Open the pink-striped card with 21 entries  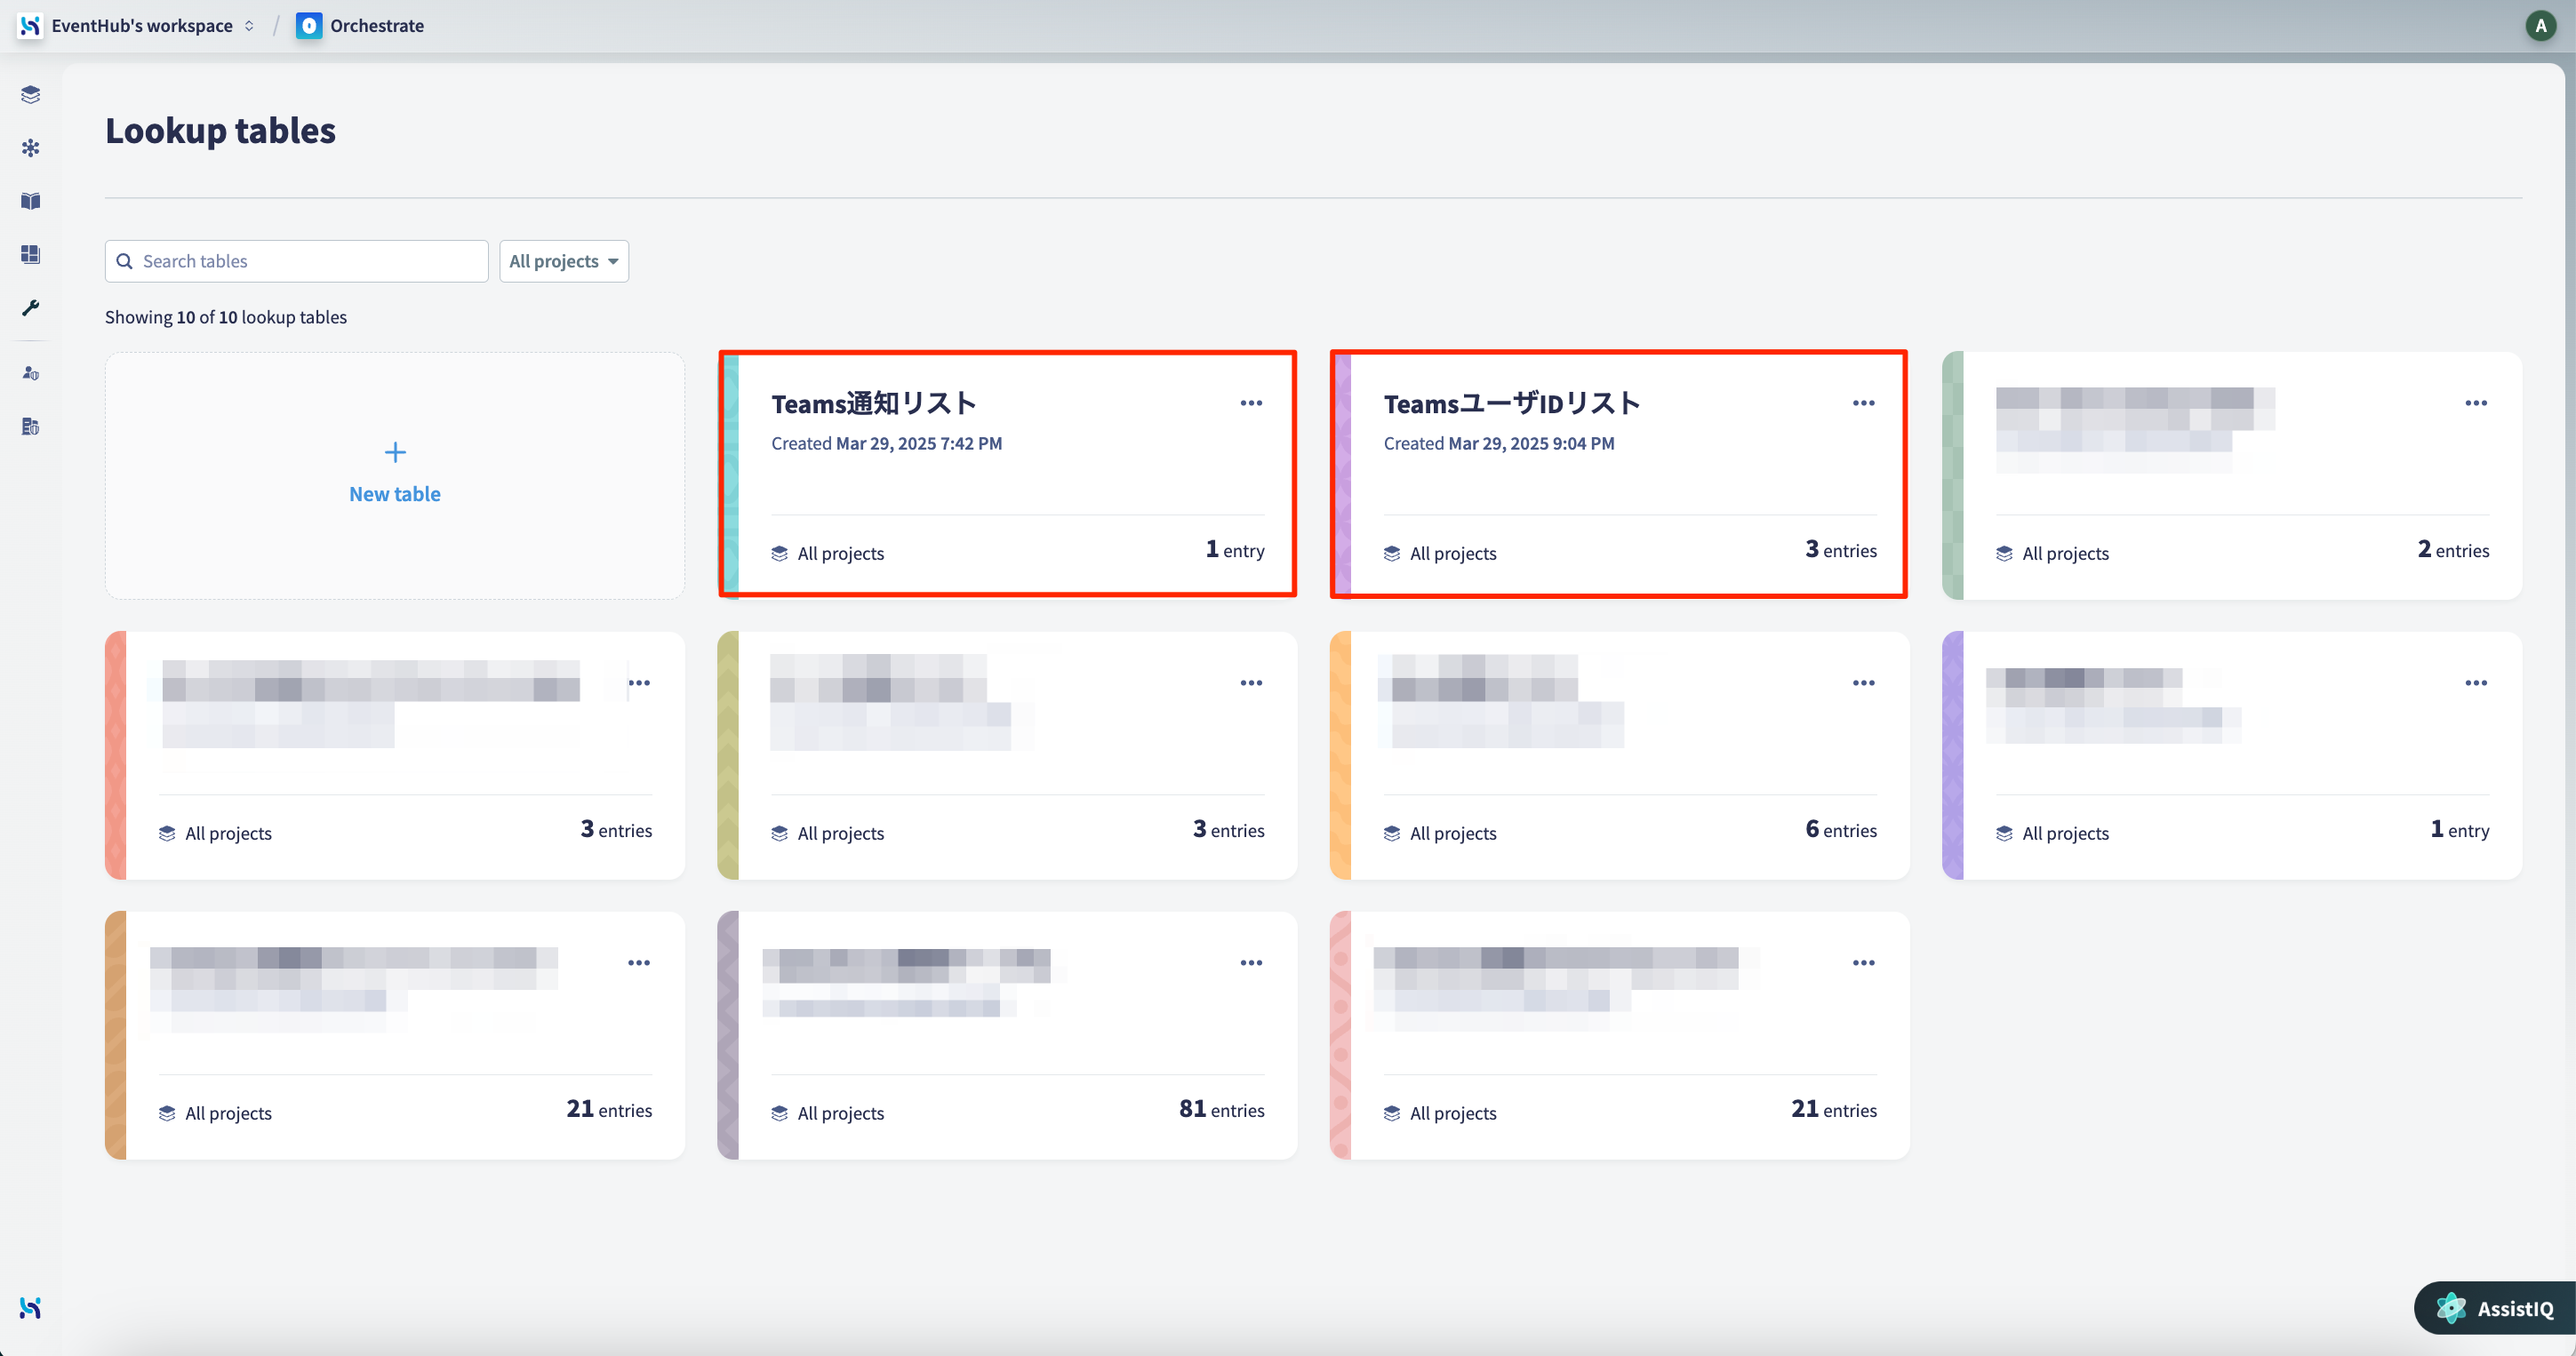(1620, 1036)
